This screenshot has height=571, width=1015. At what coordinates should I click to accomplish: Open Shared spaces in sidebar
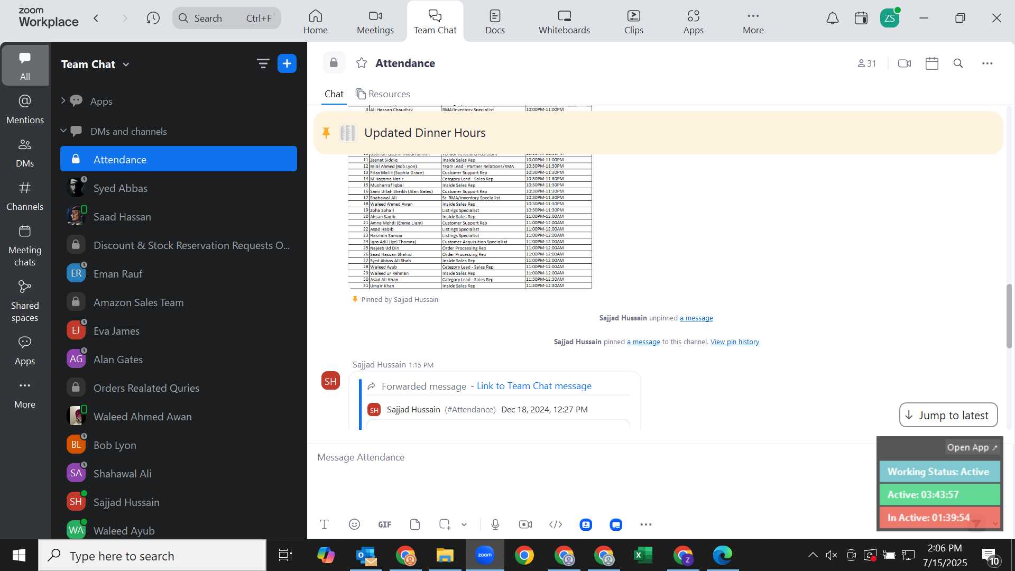25,301
